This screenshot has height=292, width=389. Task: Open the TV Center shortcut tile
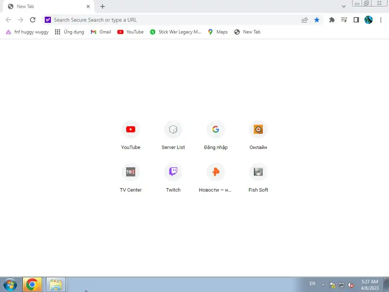click(x=131, y=178)
